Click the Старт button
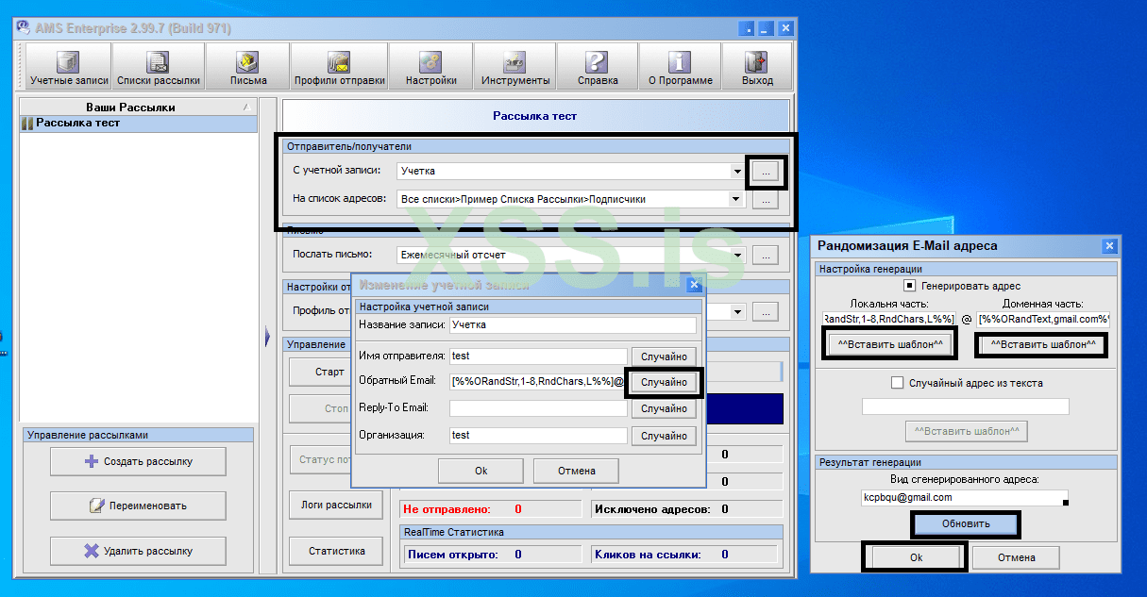 point(329,372)
